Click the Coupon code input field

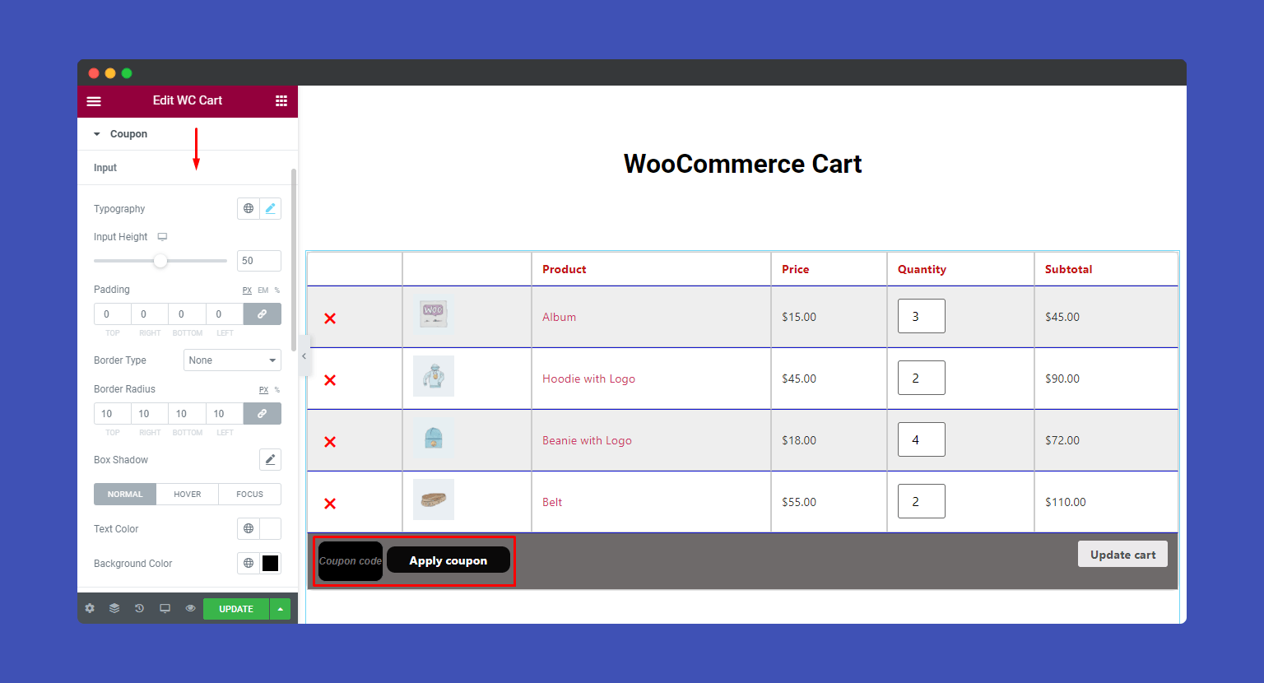351,561
